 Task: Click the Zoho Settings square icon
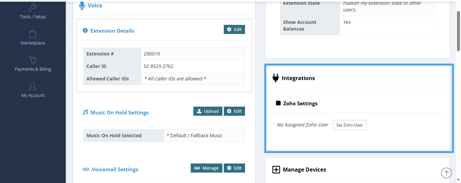[278, 103]
